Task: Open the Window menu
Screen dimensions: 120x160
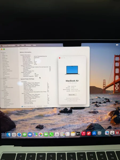Action: [x=28, y=45]
